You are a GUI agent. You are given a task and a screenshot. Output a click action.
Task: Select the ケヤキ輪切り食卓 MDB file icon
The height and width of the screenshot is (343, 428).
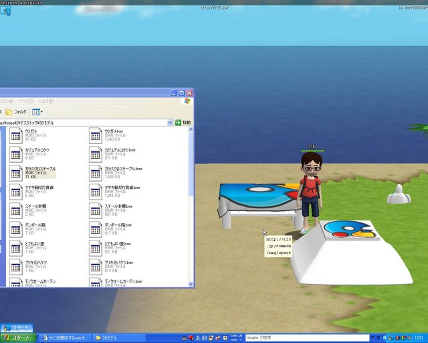point(16,192)
